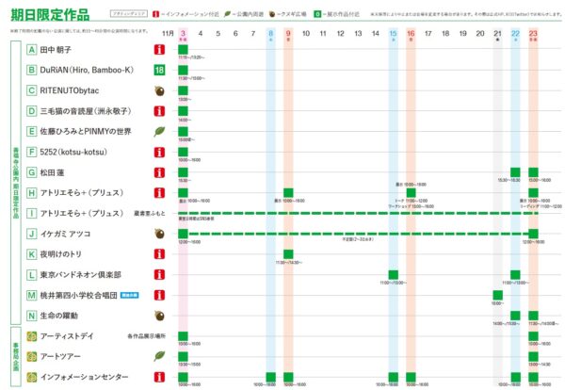Click the green letter N badge
The height and width of the screenshot is (390, 565).
coord(32,316)
